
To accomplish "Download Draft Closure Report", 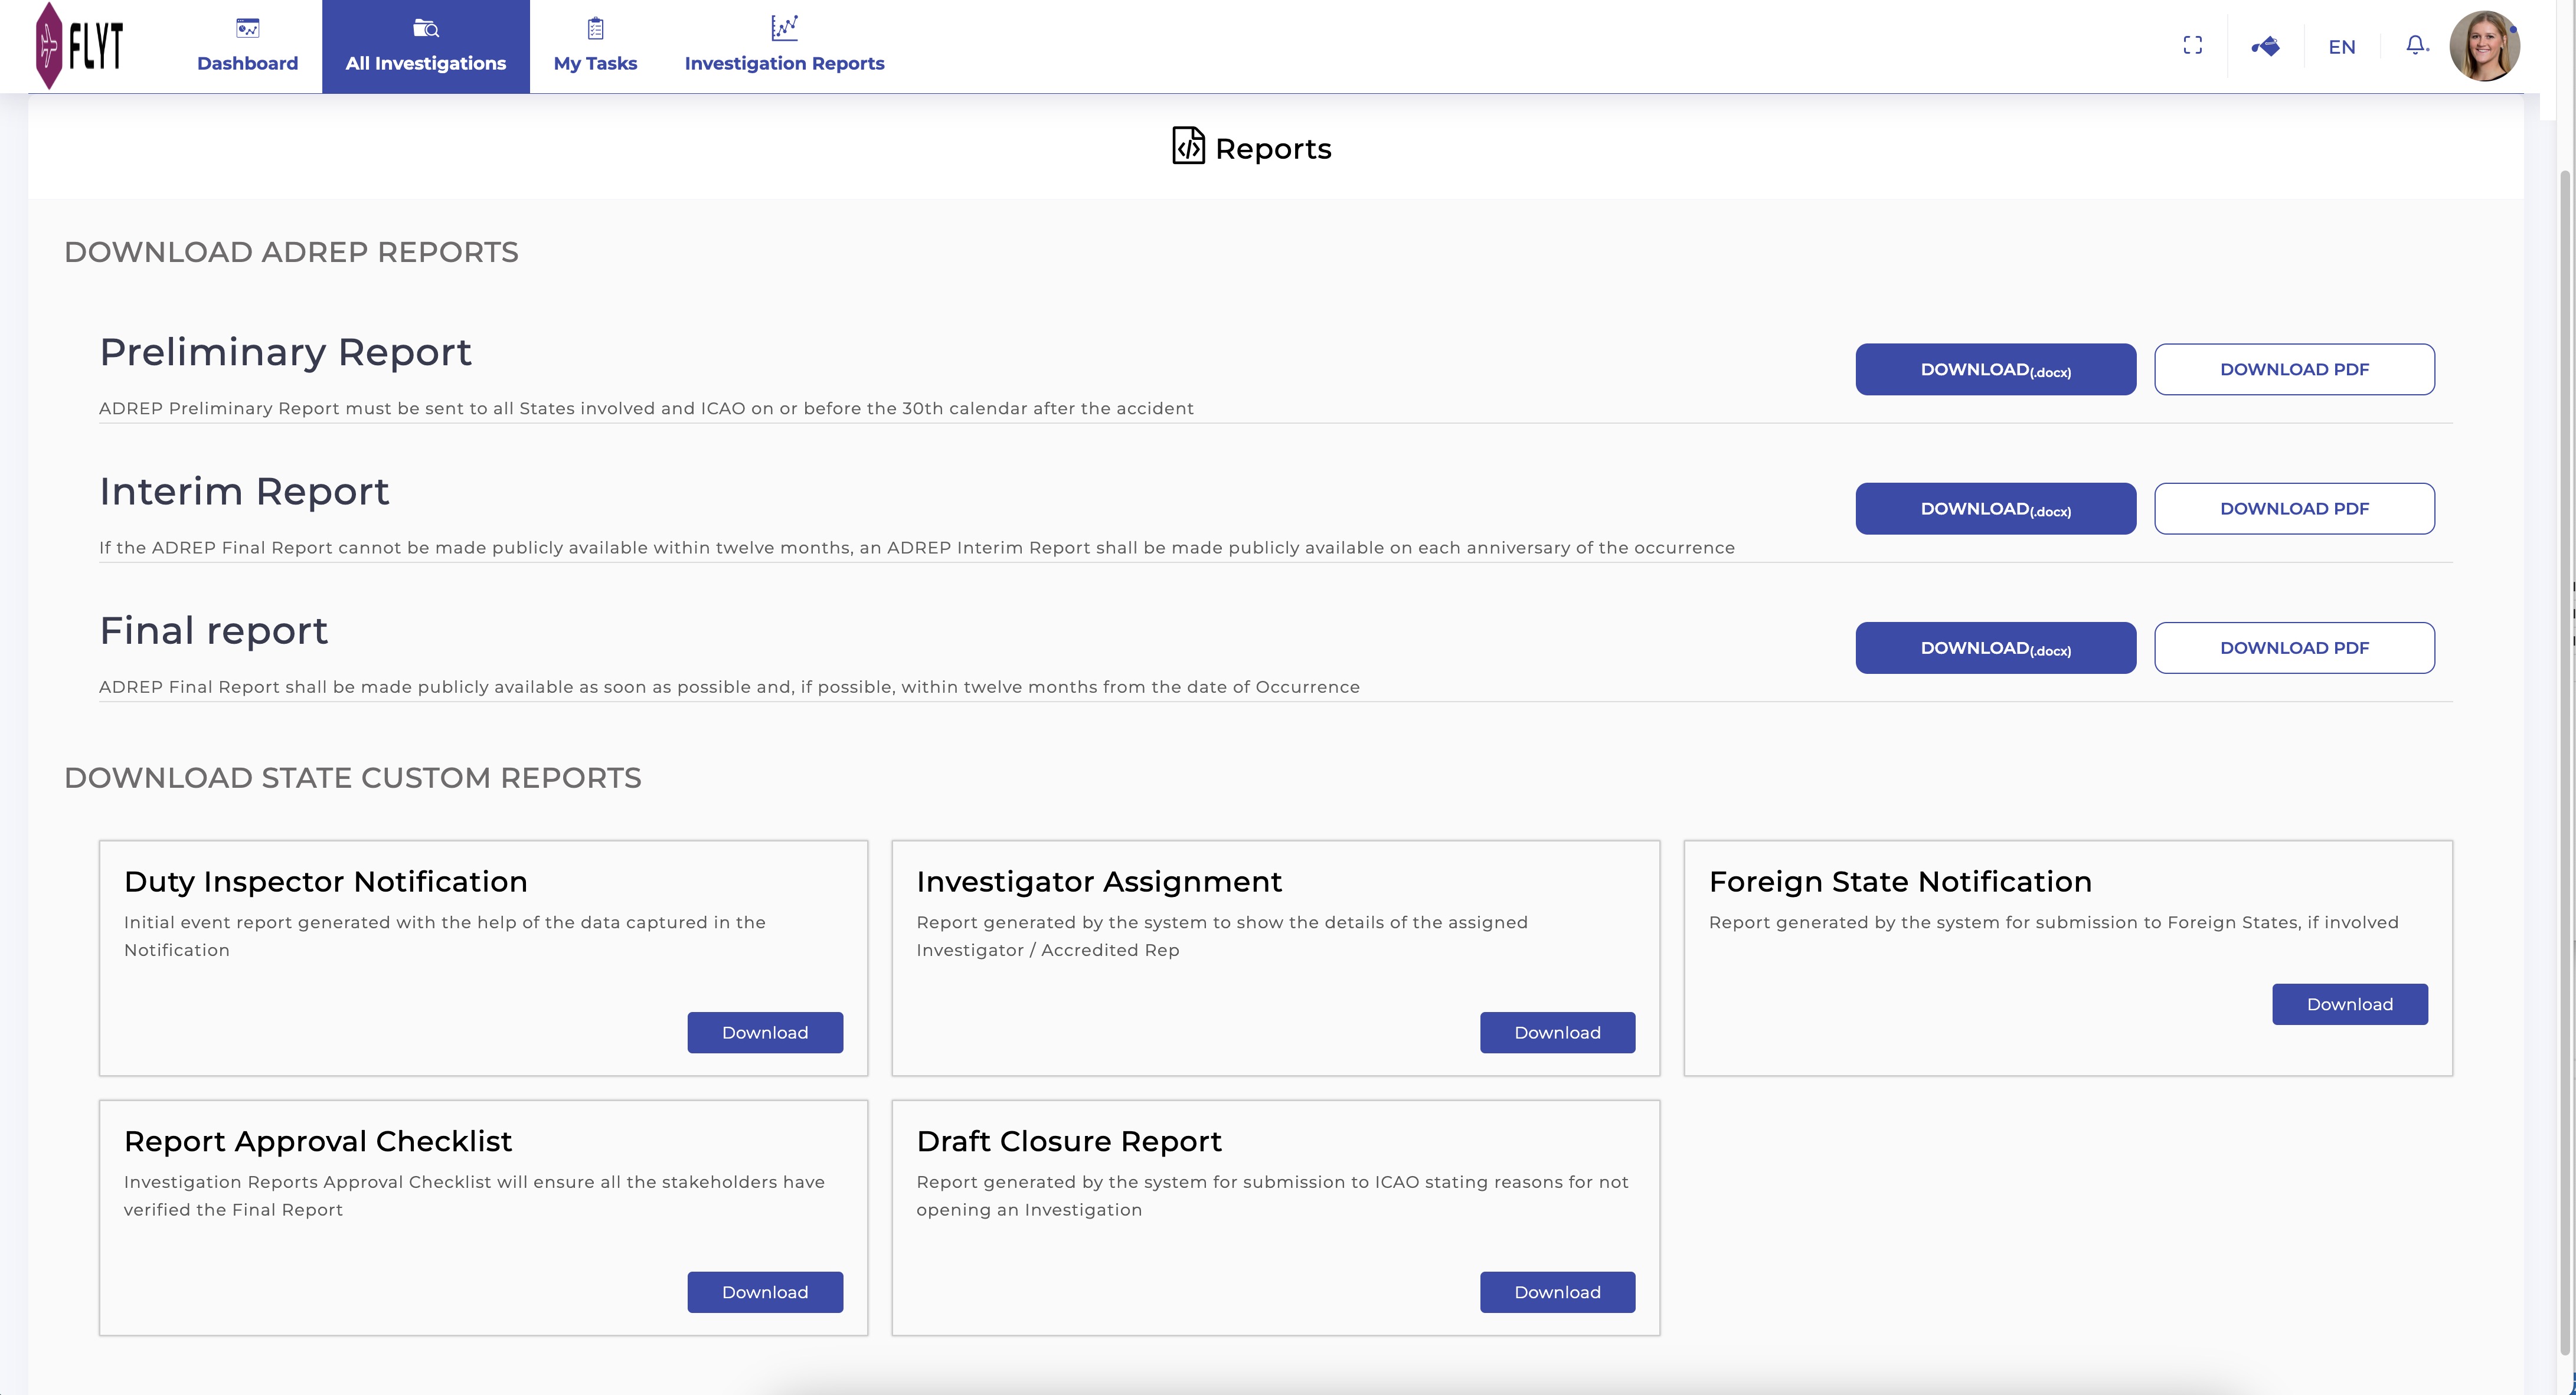I will point(1557,1292).
